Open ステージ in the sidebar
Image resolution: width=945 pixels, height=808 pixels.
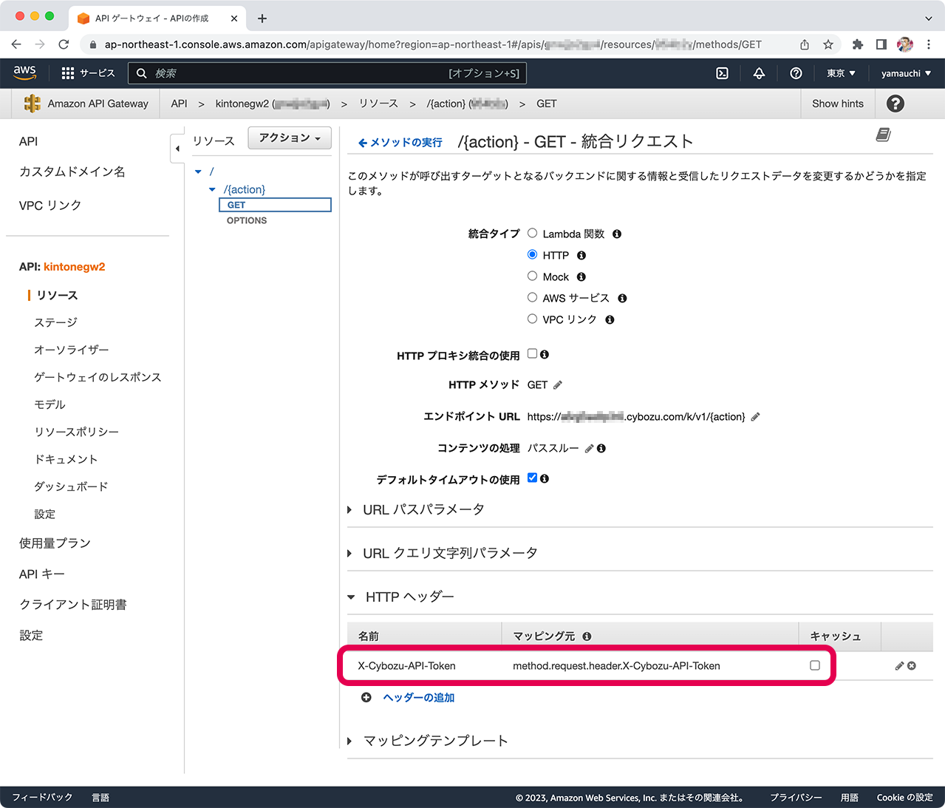click(x=55, y=323)
